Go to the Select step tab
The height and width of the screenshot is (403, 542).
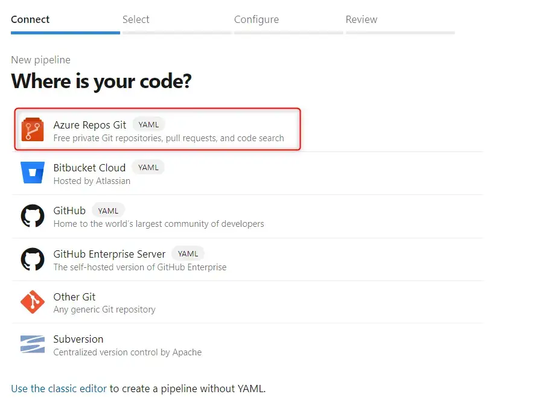177,22
